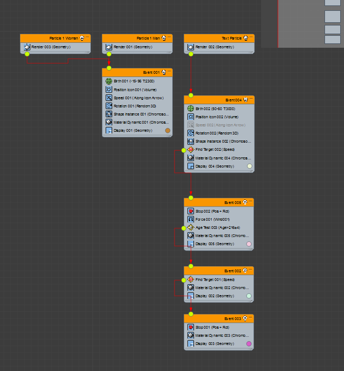Click the Position Icon 001 operator icon
This screenshot has height=371, width=344.
tap(109, 89)
